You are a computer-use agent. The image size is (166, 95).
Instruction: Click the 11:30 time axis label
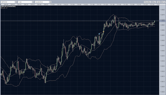coord(113,5)
